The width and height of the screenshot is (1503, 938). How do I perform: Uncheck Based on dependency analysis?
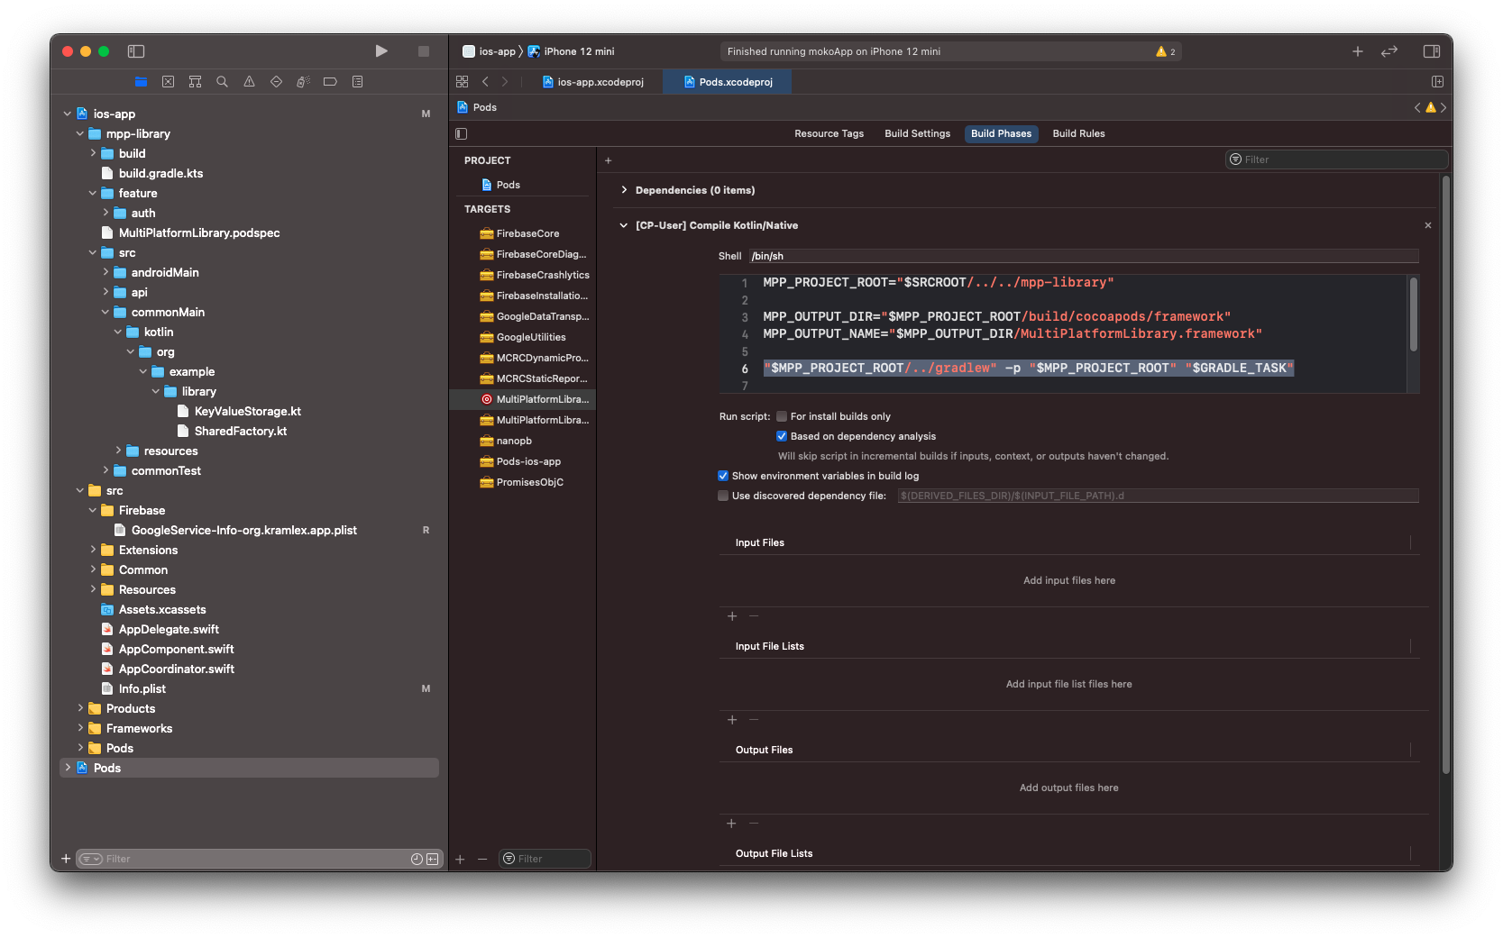tap(782, 436)
